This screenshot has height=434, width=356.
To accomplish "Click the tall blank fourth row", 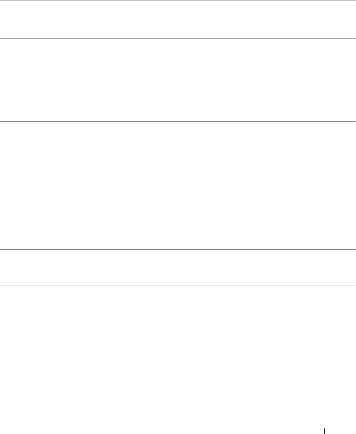I will pyautogui.click(x=178, y=185).
